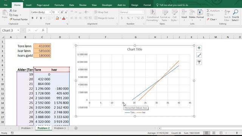Click the Chart Title text

135,49
